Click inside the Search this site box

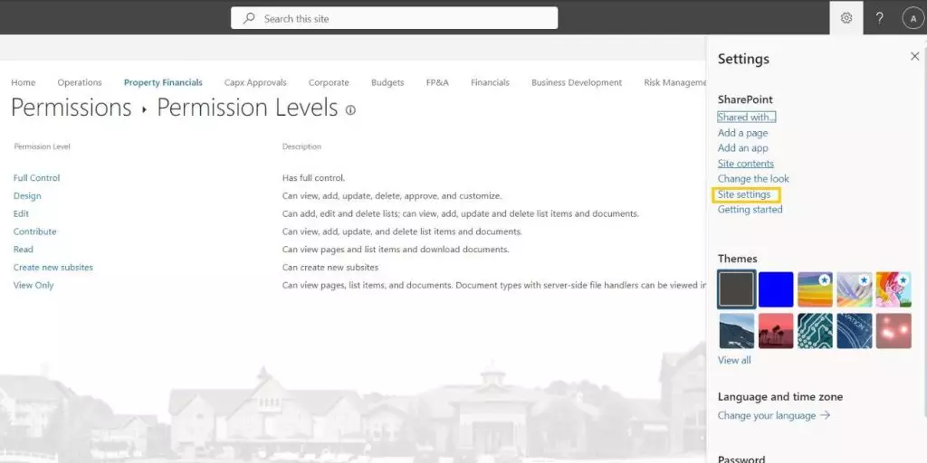point(398,18)
